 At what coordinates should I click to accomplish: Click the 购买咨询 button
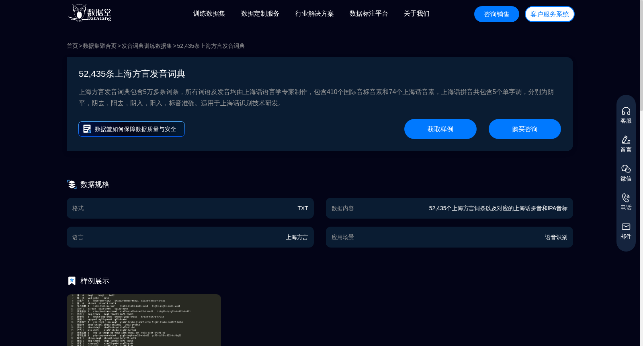(525, 129)
